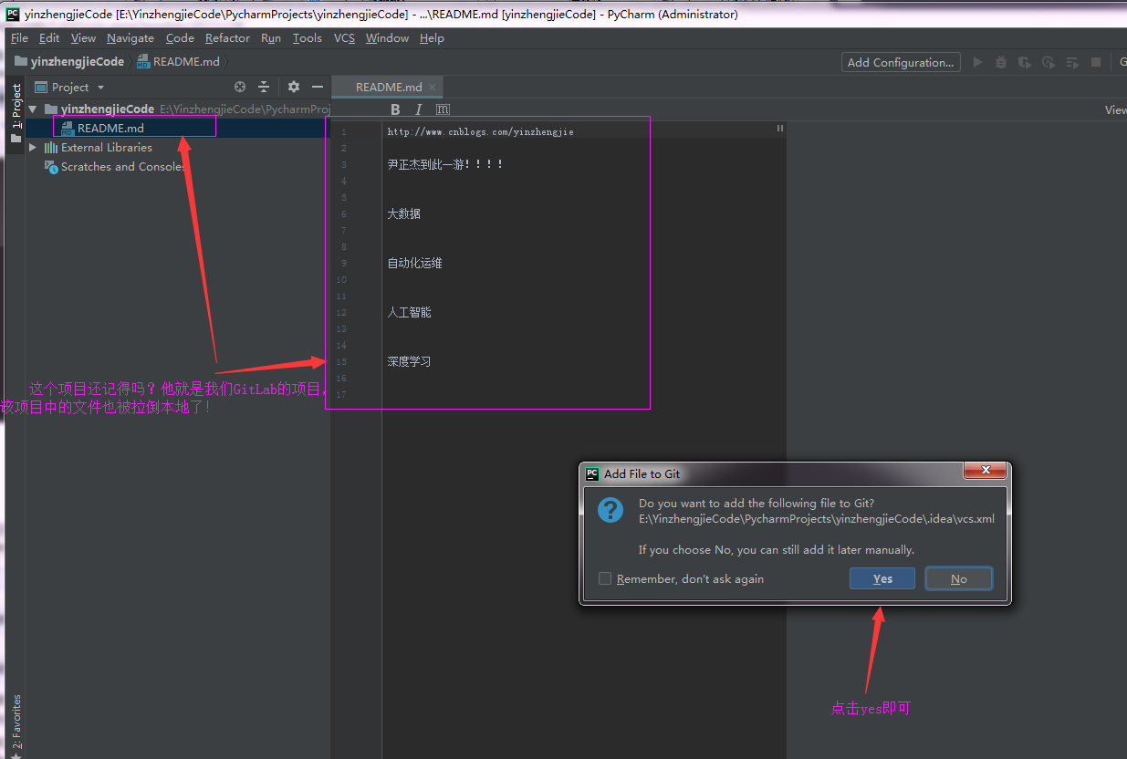The image size is (1127, 759).
Task: Click the Scratches and Consoles icon
Action: [x=51, y=167]
